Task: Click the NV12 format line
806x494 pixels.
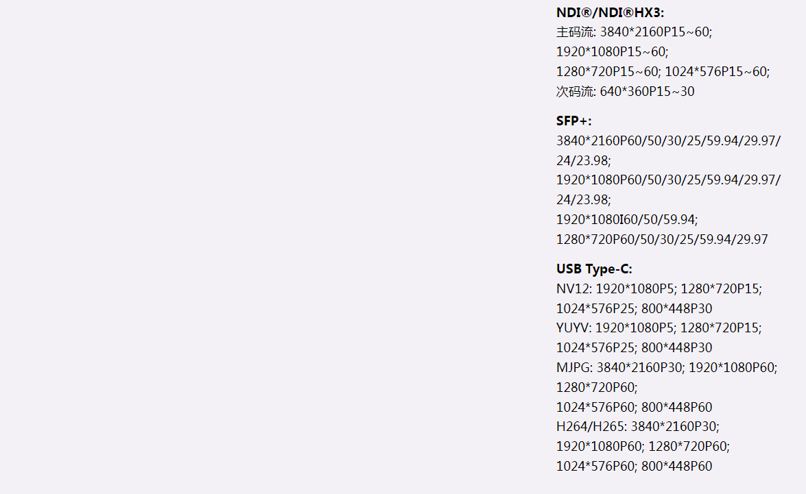Action: 659,289
